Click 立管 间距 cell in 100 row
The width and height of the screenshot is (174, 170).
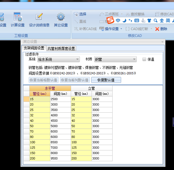102,142
